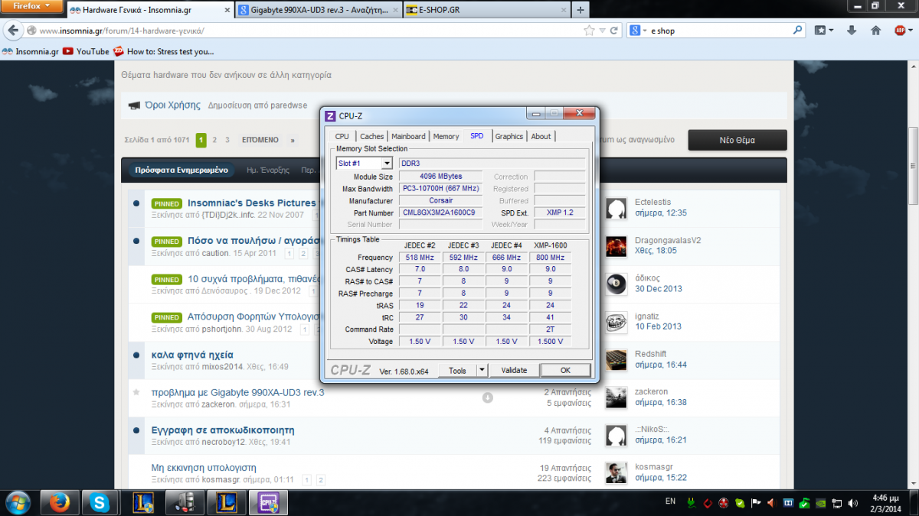The width and height of the screenshot is (919, 516).
Task: Click the EN language indicator in the tray
Action: point(671,501)
